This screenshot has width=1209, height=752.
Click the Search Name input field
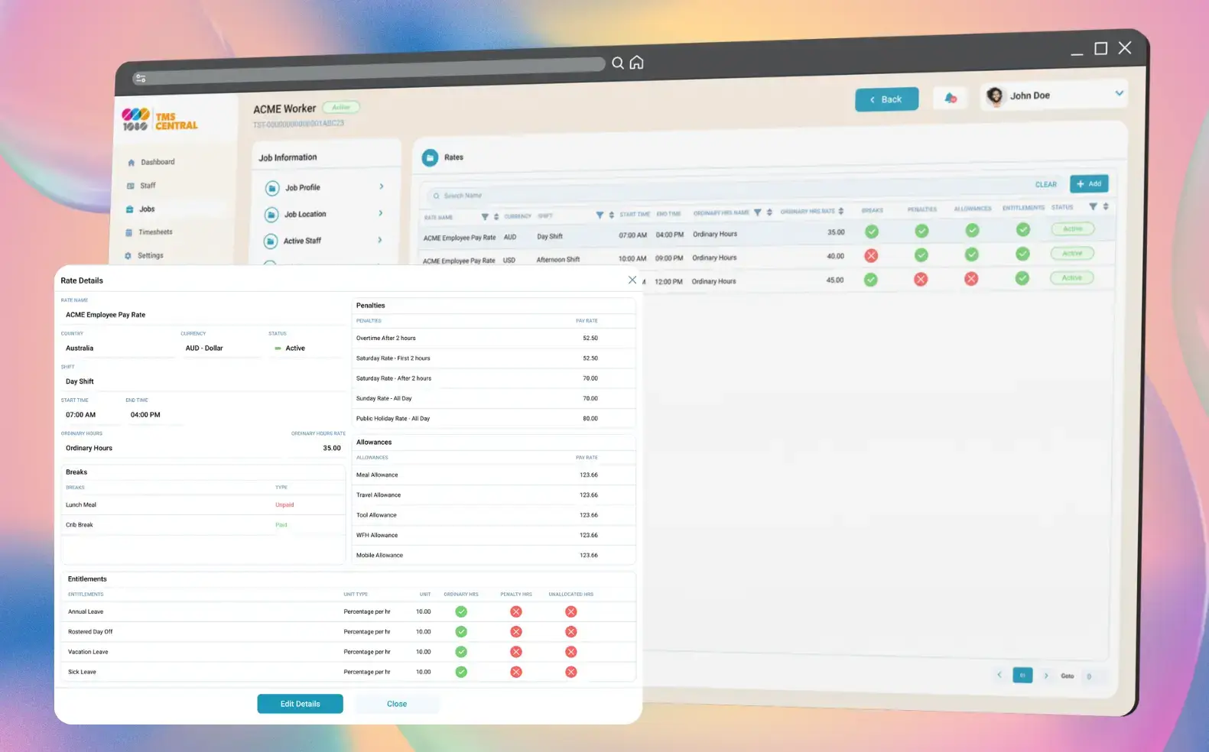[x=535, y=196]
